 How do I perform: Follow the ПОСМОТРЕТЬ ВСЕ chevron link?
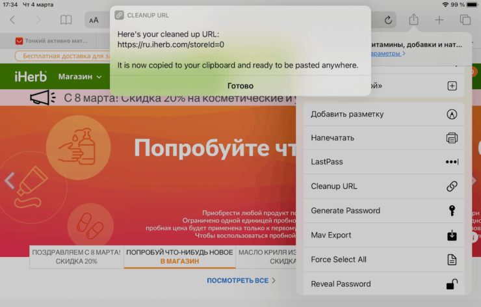[241, 280]
